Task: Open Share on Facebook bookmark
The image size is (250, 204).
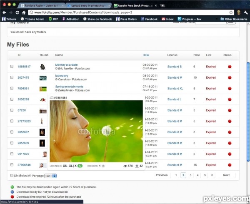Action: tap(97, 19)
